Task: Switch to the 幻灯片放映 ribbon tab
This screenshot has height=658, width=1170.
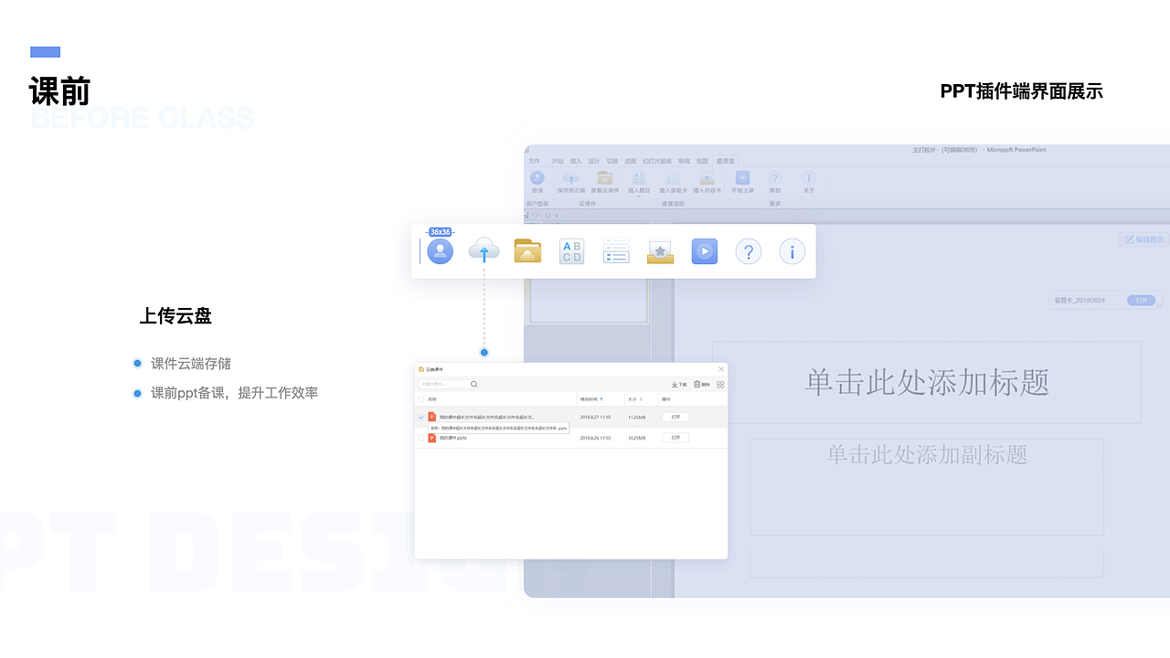Action: coord(657,161)
